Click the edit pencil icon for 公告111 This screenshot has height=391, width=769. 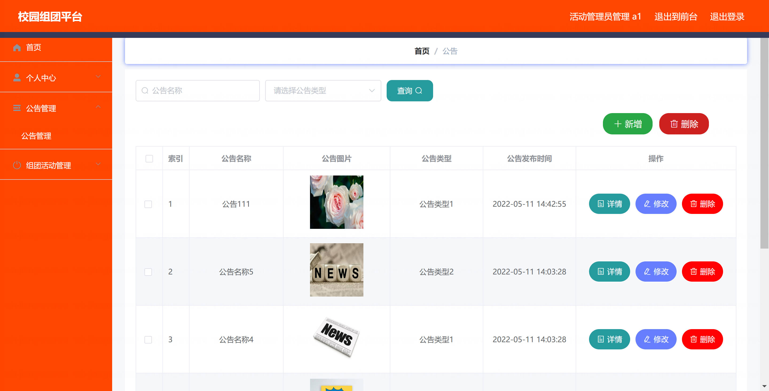click(x=647, y=204)
